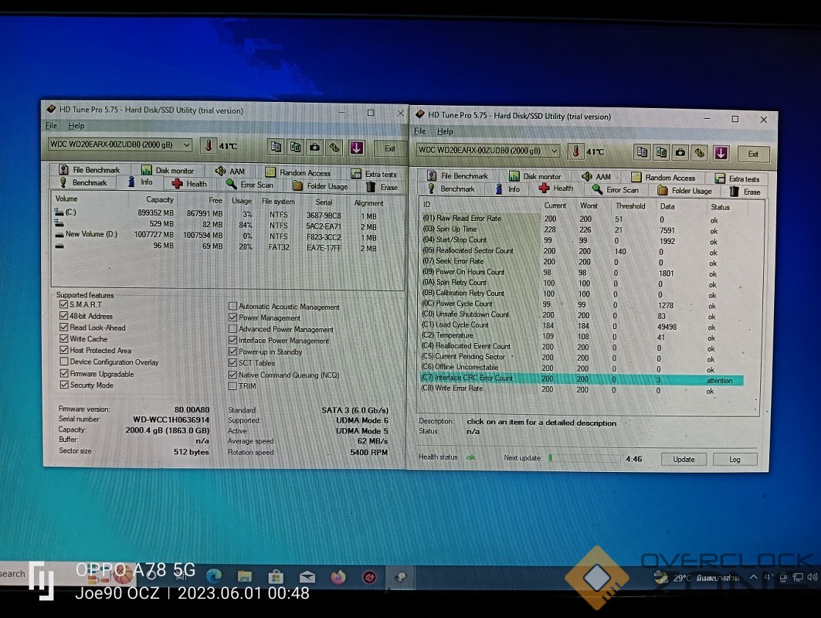Toggle the Native Command Queuing (NCQ) checkbox
The image size is (821, 618).
[x=233, y=375]
